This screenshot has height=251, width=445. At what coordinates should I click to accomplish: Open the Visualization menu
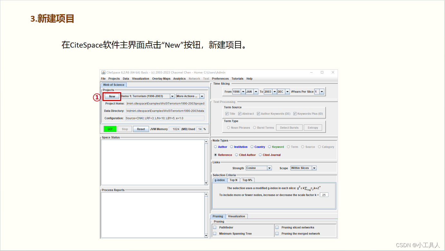[x=140, y=78]
